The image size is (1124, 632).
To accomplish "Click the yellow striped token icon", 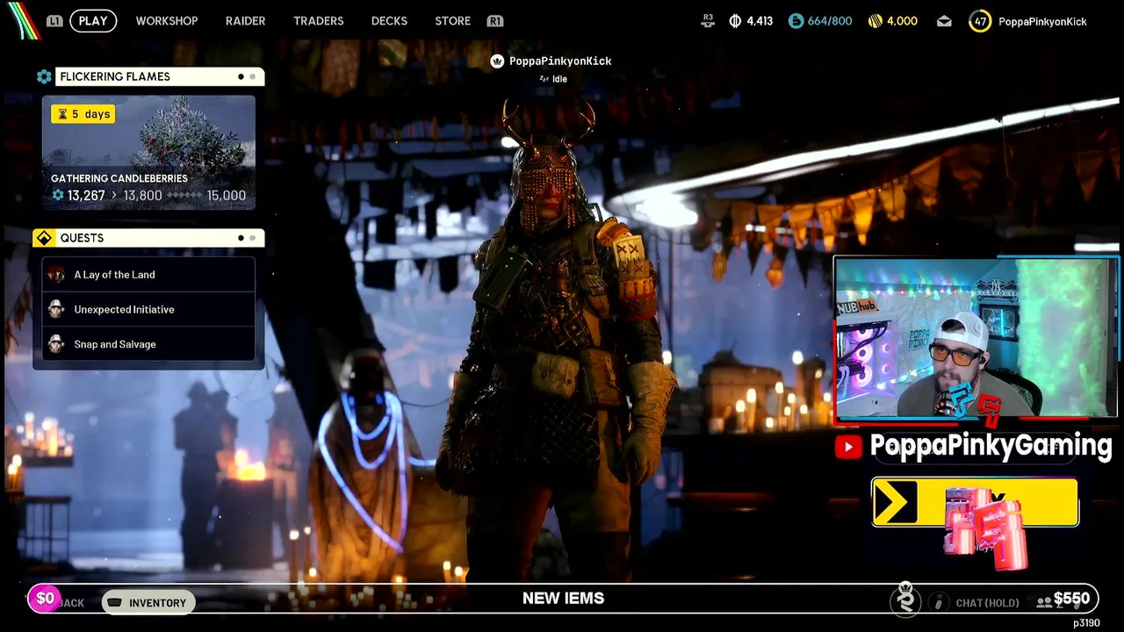I will pyautogui.click(x=875, y=21).
